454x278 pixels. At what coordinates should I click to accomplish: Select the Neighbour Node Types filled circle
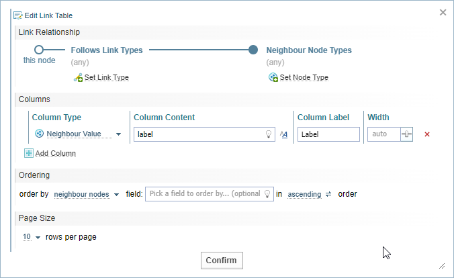pyautogui.click(x=253, y=50)
